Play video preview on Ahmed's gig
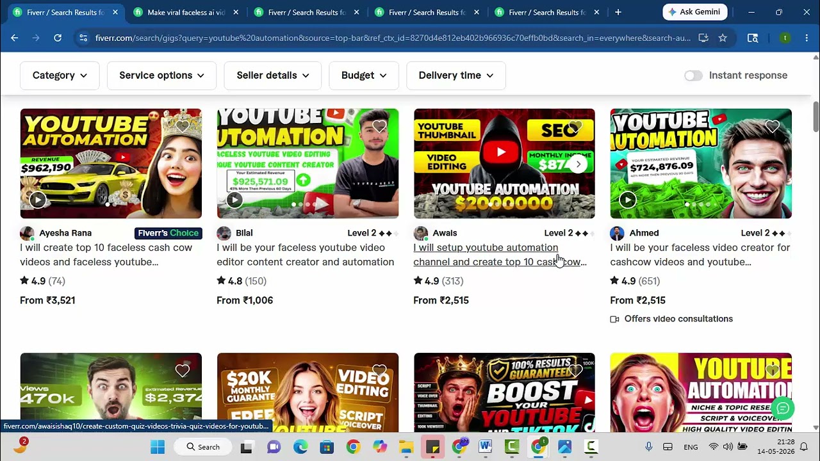 (628, 200)
